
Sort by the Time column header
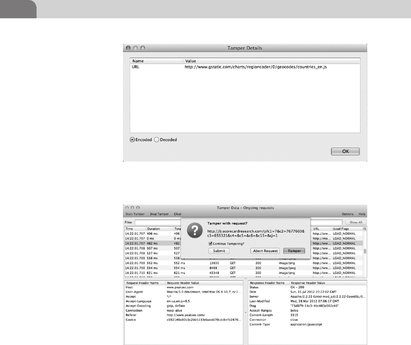(x=135, y=229)
